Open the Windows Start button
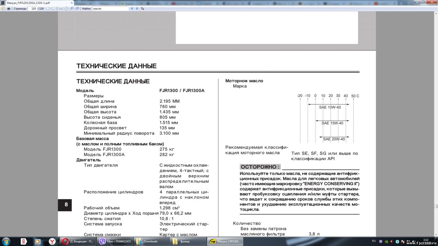This screenshot has width=438, height=246. coord(6,241)
